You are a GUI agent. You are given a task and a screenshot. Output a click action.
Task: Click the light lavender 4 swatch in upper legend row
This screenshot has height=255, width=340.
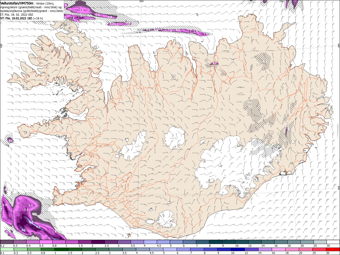pyautogui.click(x=150, y=242)
